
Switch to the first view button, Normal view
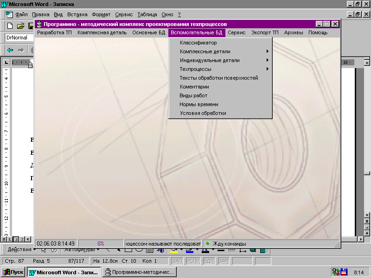click(4, 239)
